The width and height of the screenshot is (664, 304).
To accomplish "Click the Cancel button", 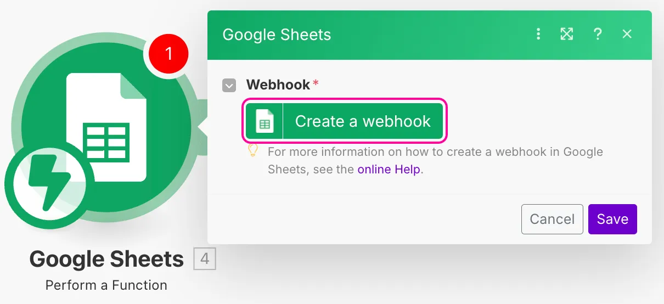I will tap(552, 219).
